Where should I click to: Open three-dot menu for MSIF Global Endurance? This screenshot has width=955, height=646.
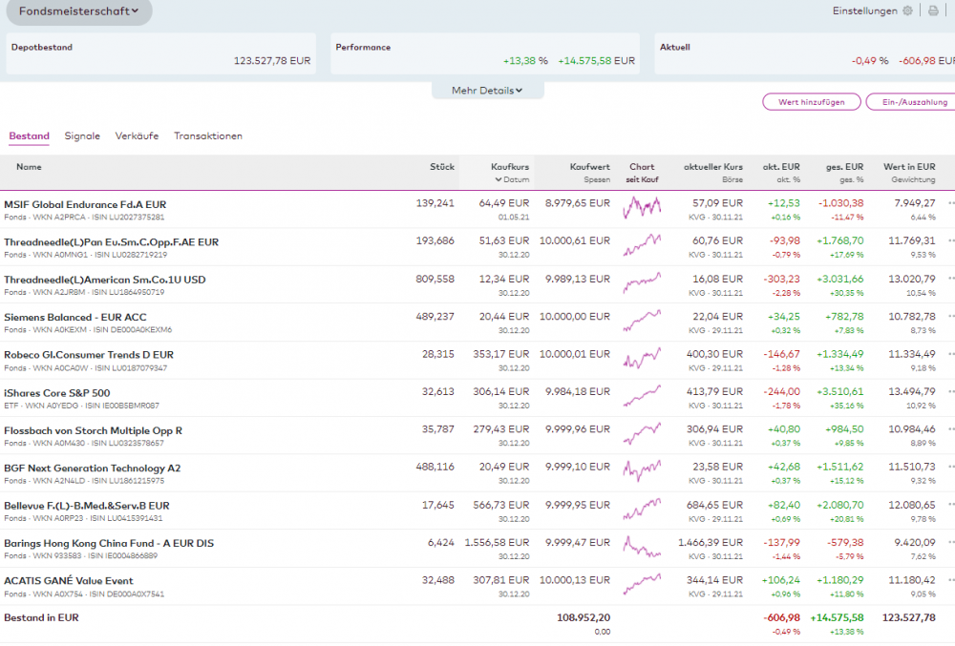(x=950, y=203)
